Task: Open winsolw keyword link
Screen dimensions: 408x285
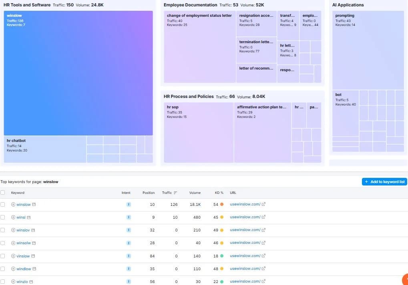Action: click(23, 243)
